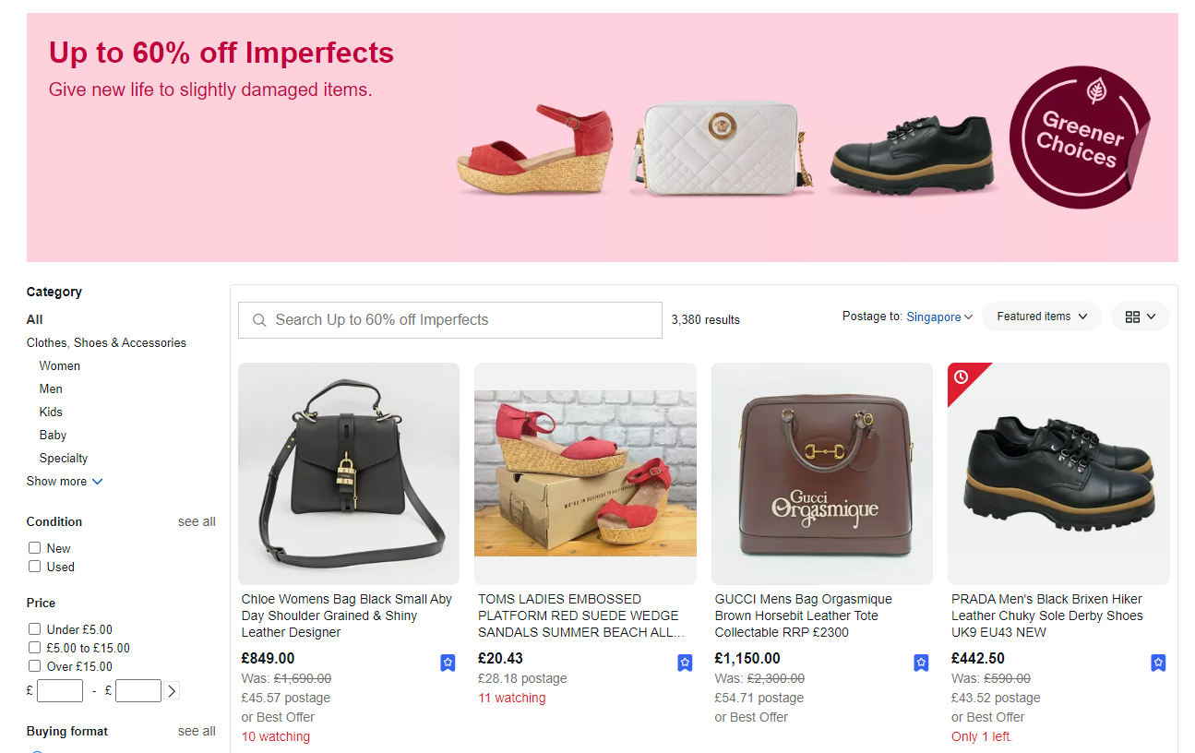Tick the New condition checkbox
The height and width of the screenshot is (753, 1195).
35,548
